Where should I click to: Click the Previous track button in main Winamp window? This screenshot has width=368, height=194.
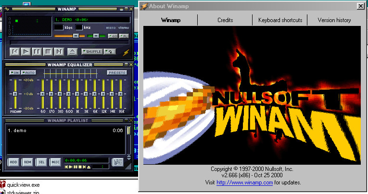pos(15,51)
